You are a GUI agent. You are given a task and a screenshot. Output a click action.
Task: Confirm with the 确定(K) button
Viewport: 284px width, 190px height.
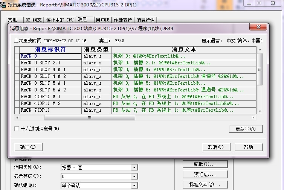point(28,147)
